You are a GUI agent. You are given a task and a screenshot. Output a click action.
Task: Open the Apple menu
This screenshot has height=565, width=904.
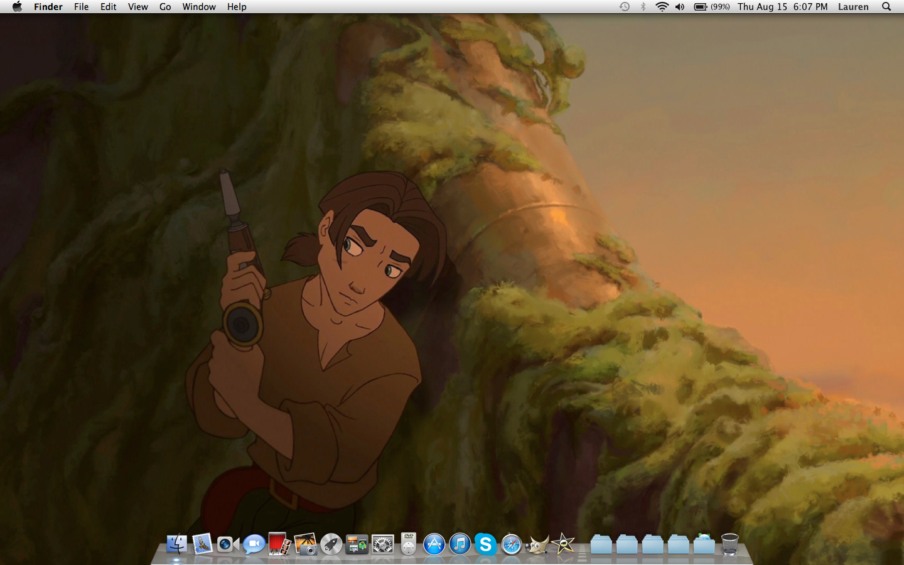[x=17, y=7]
